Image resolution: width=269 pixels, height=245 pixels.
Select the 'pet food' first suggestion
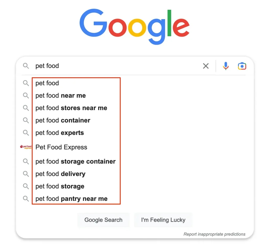[47, 83]
